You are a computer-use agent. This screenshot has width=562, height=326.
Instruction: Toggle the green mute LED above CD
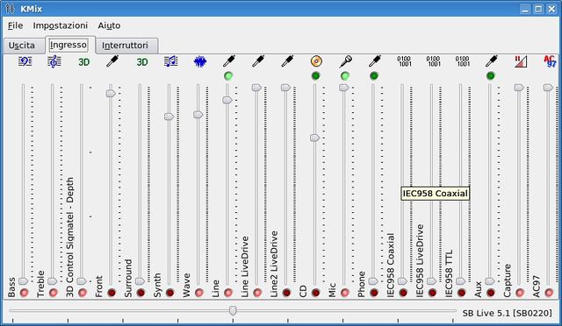(316, 76)
